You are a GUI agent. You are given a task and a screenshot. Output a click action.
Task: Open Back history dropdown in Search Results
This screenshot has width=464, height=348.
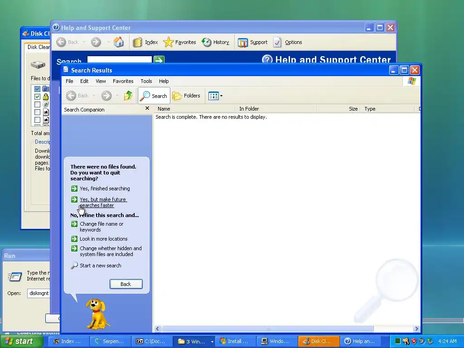[94, 96]
